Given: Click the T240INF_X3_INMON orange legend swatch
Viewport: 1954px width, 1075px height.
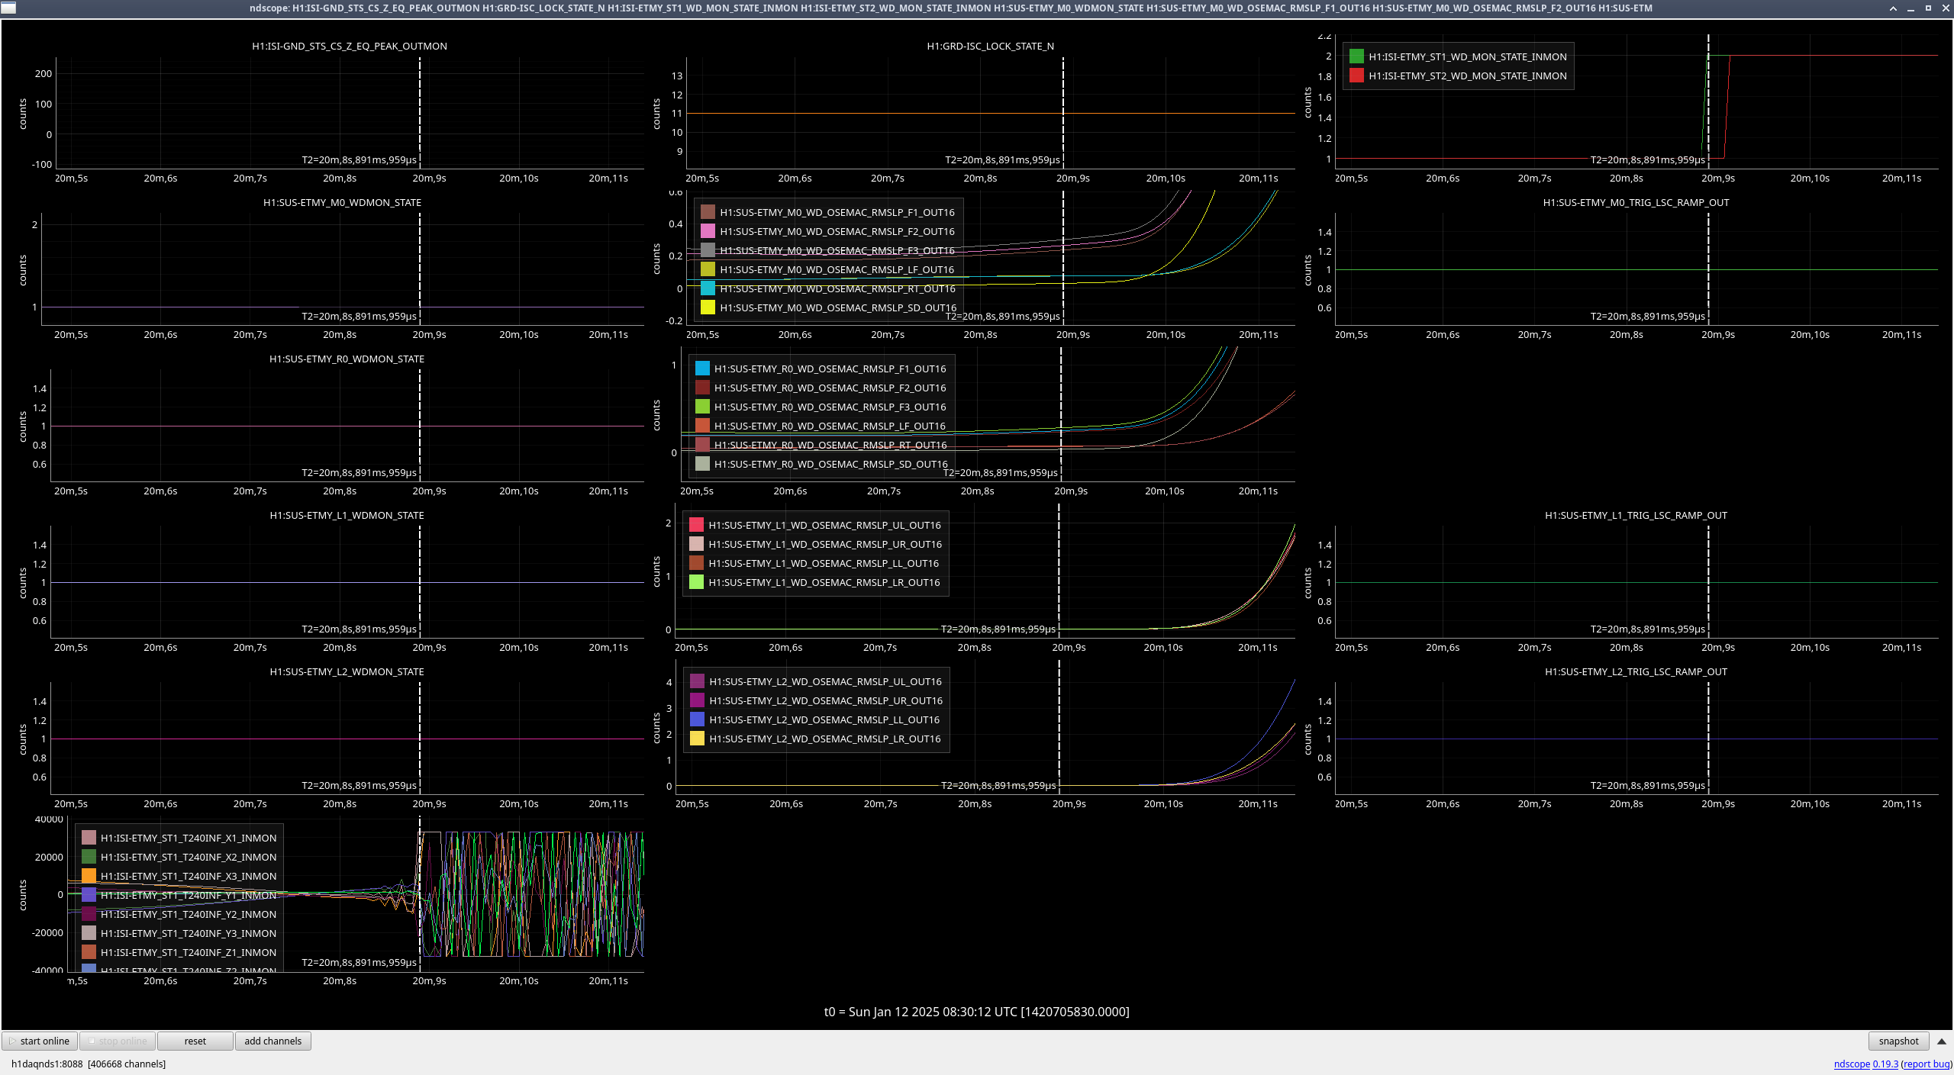Looking at the screenshot, I should click(x=89, y=876).
